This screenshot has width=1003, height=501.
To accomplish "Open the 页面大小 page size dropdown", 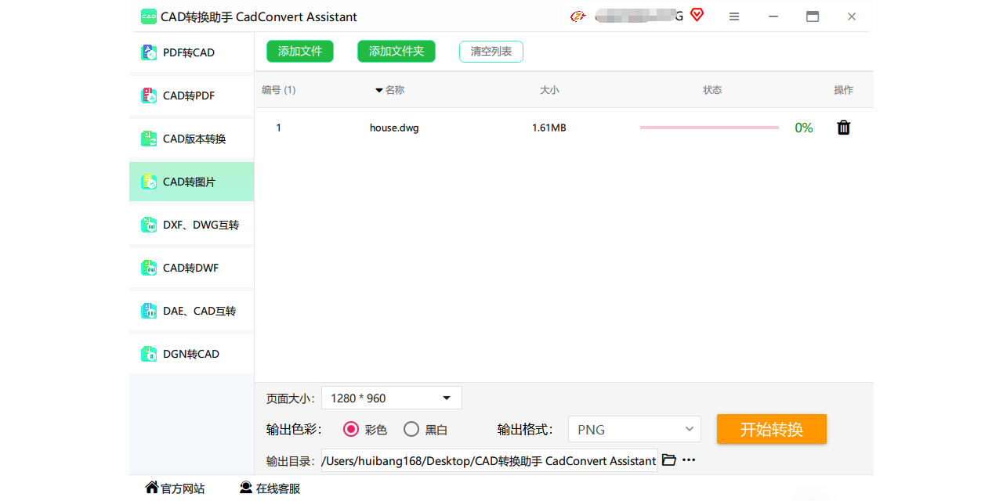I will point(391,398).
